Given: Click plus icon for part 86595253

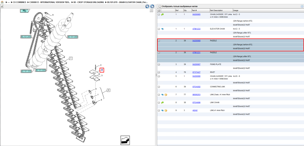Looking at the screenshot, I should coord(159,95).
